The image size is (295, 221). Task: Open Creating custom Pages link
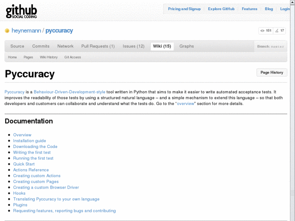pyautogui.click(x=36, y=182)
